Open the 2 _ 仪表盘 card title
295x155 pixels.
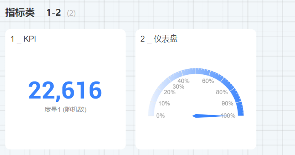[159, 39]
